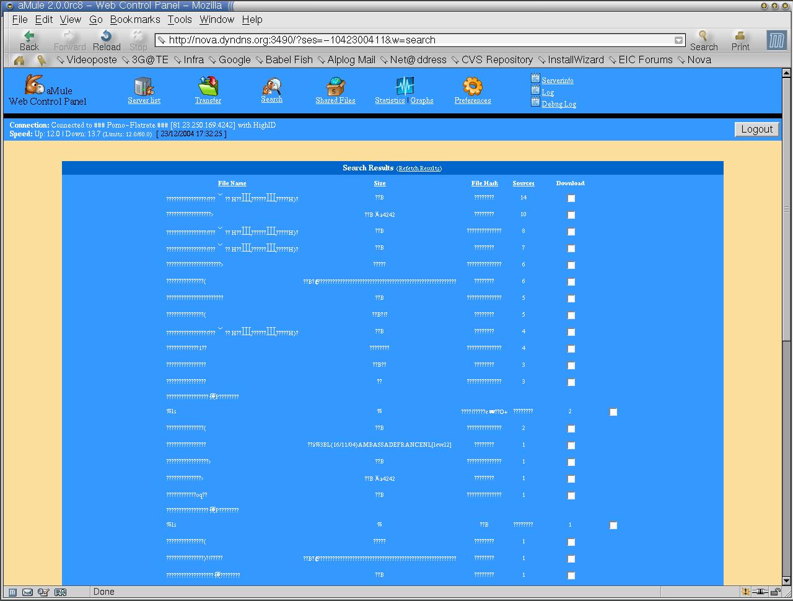Open the Tools menu
The width and height of the screenshot is (793, 601).
coord(180,20)
